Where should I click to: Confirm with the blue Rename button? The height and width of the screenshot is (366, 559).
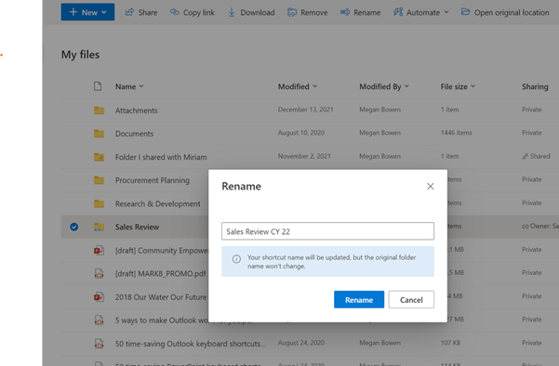(x=359, y=300)
